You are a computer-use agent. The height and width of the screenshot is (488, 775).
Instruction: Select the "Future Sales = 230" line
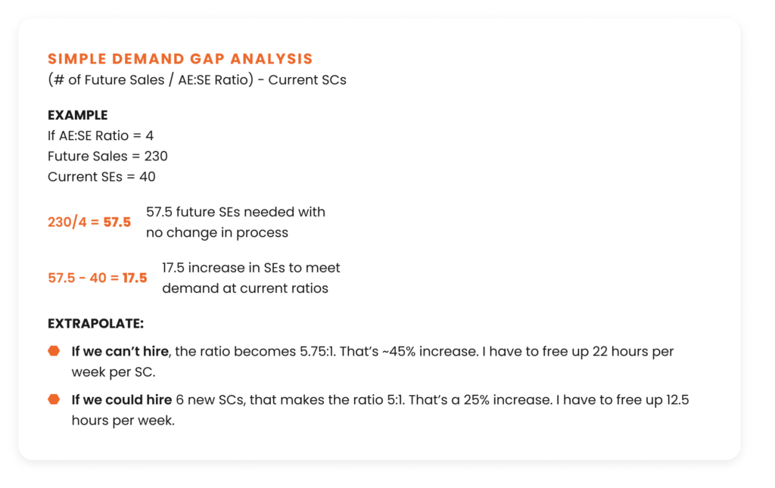pyautogui.click(x=107, y=156)
